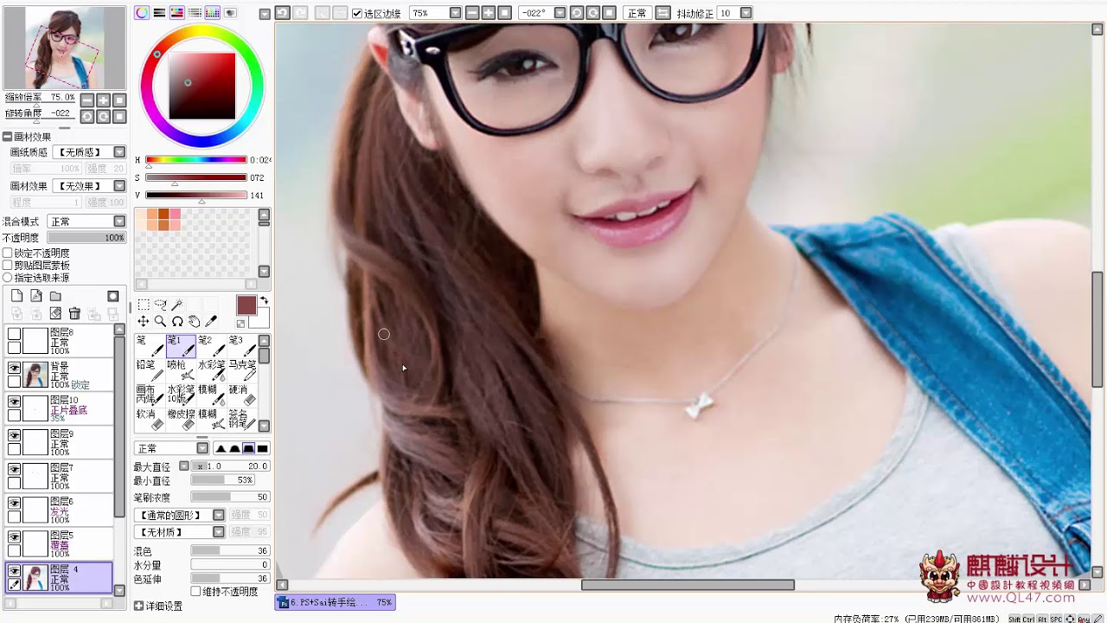Choose the 笔2 brush preset
Image resolution: width=1107 pixels, height=623 pixels.
[212, 346]
